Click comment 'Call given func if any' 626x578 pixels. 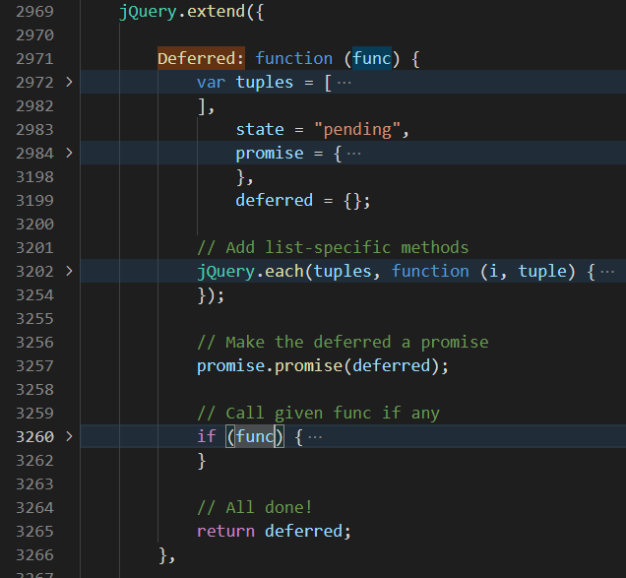click(318, 413)
